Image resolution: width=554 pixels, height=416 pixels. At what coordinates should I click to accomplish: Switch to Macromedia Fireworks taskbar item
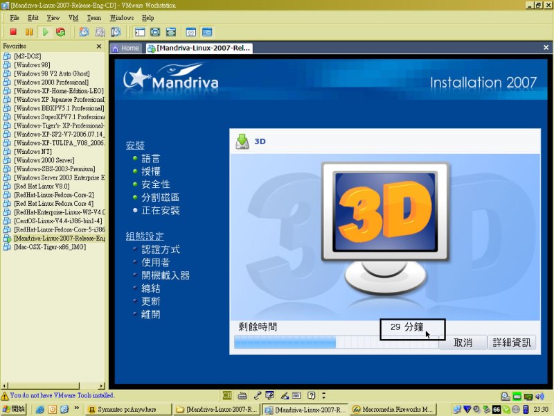point(394,410)
